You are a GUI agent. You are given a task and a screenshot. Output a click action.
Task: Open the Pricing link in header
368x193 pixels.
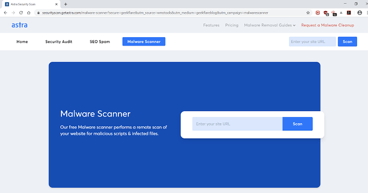click(x=231, y=25)
